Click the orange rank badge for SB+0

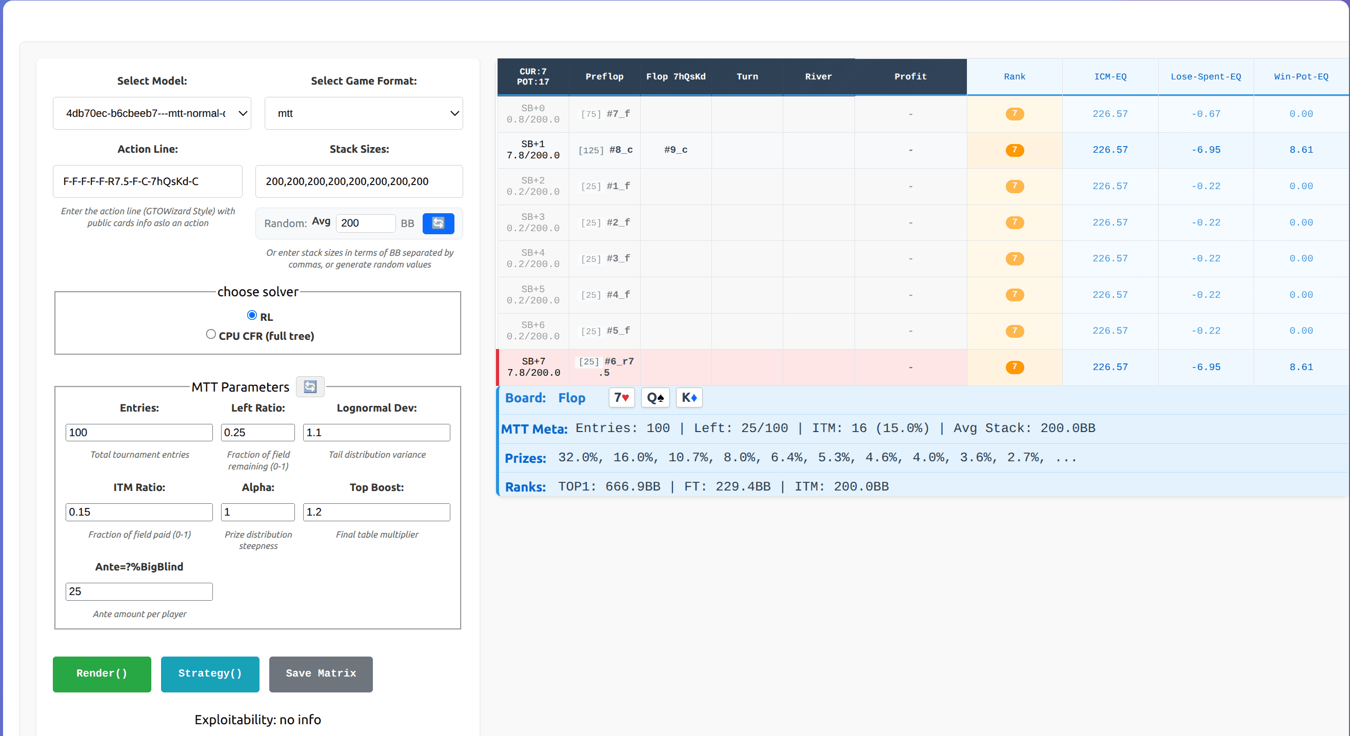coord(1015,113)
